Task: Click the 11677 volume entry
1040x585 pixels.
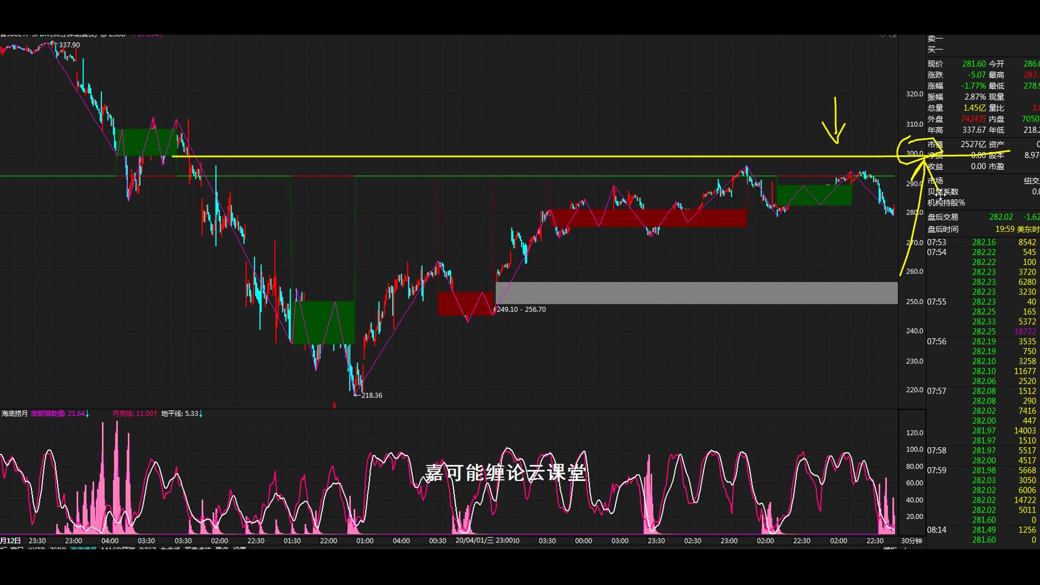Action: pyautogui.click(x=1025, y=371)
